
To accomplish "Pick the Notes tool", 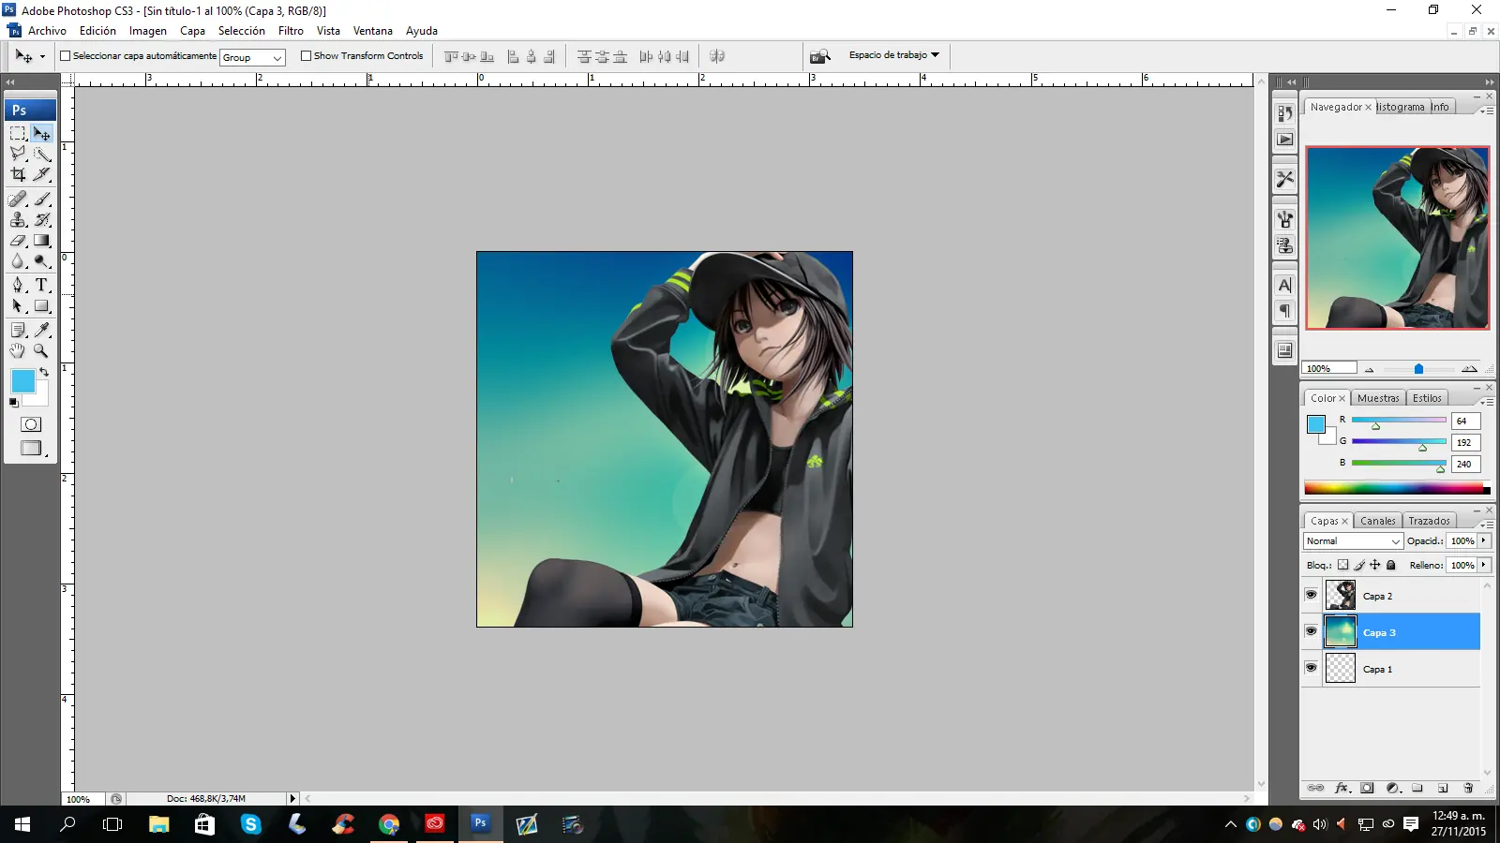I will click(18, 330).
